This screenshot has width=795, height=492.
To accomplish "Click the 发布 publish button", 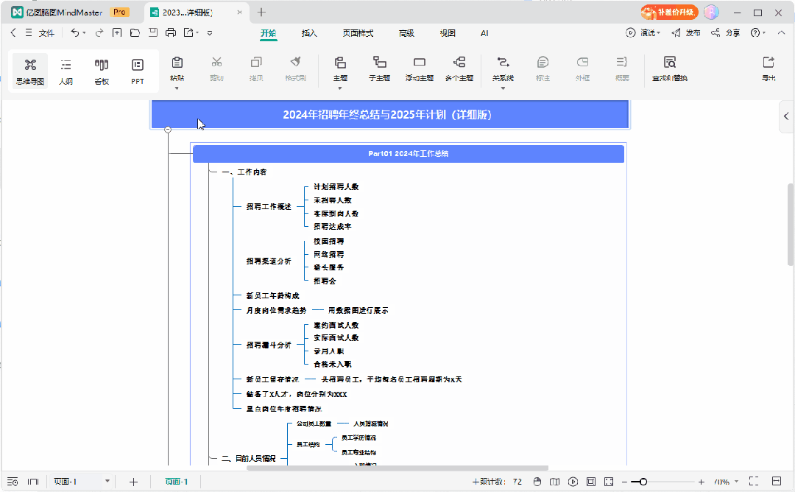I will pyautogui.click(x=686, y=33).
